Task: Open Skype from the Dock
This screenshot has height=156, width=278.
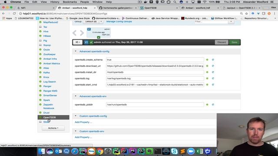Action: (174, 151)
